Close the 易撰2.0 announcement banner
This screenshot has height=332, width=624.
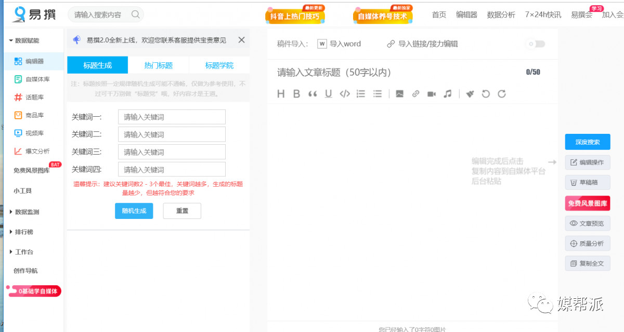click(241, 40)
